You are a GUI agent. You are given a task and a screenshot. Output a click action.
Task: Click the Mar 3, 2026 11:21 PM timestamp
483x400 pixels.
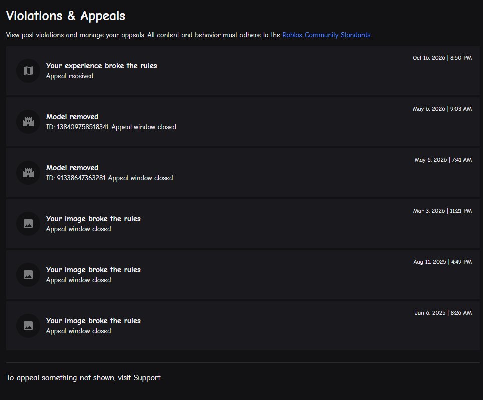(x=442, y=211)
